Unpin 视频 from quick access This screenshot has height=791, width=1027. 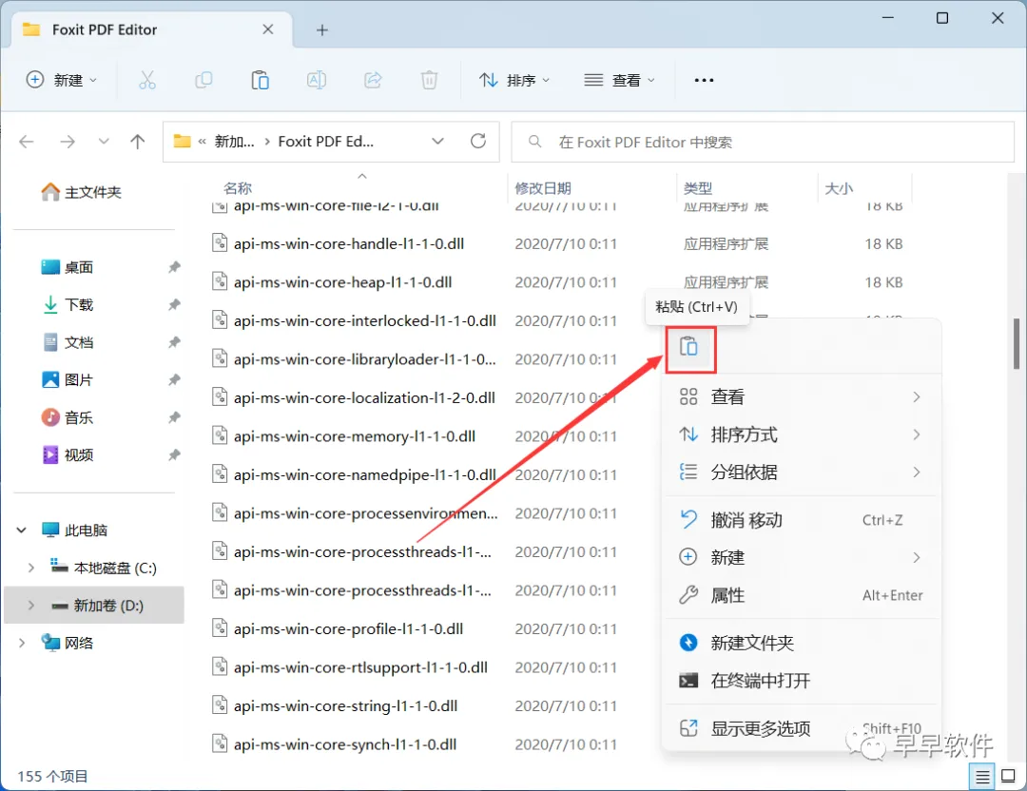click(x=174, y=455)
